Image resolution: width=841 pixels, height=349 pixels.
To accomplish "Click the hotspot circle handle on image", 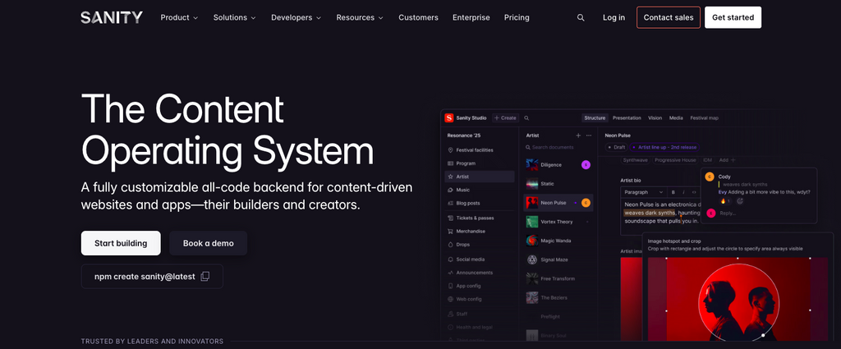I will (763, 336).
